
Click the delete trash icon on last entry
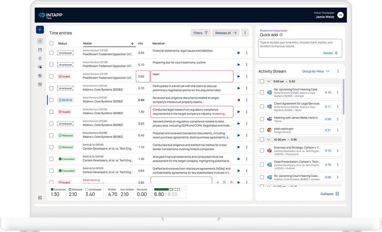pyautogui.click(x=231, y=183)
